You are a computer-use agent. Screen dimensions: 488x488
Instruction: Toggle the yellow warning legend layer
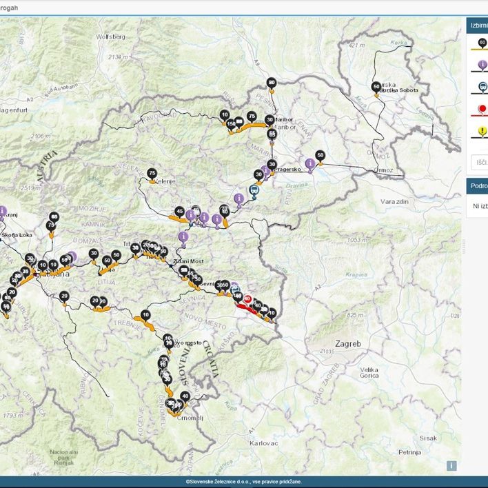click(481, 131)
